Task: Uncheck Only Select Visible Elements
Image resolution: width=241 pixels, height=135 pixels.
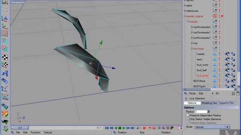Action: (188, 119)
